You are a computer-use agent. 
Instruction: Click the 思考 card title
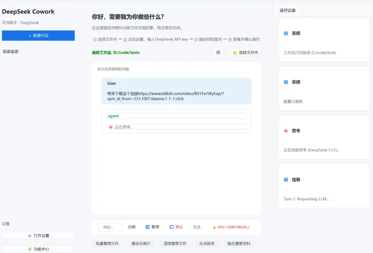coord(296,131)
